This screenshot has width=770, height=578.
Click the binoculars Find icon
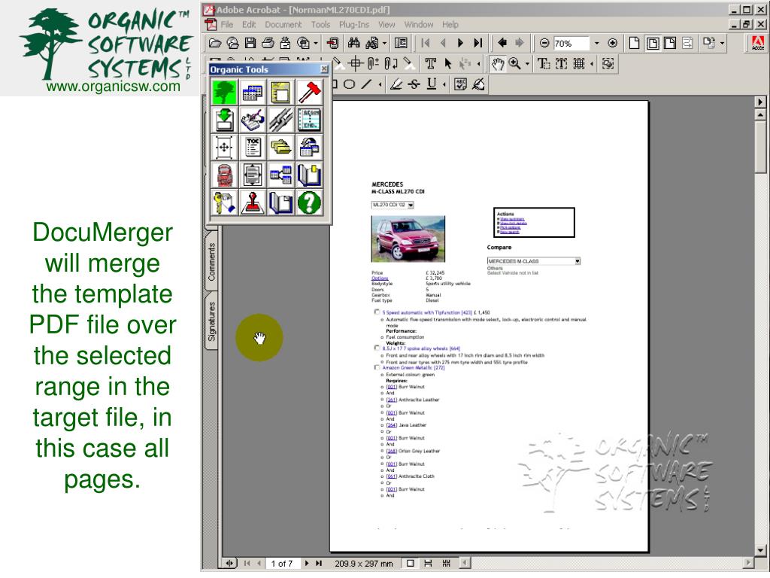coord(353,43)
